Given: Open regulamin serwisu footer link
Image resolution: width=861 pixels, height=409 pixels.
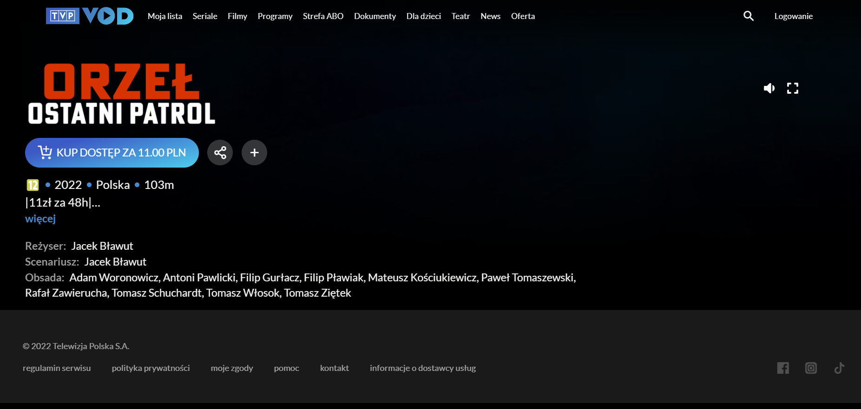Looking at the screenshot, I should 57,368.
